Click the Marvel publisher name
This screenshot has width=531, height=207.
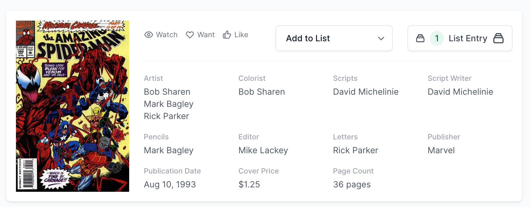coord(441,151)
